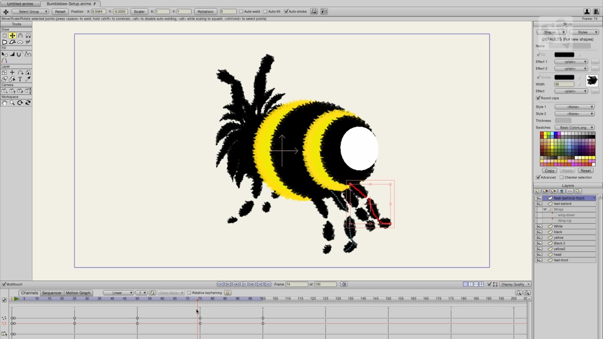
Task: Select the yellow2 layer
Action: [566, 249]
